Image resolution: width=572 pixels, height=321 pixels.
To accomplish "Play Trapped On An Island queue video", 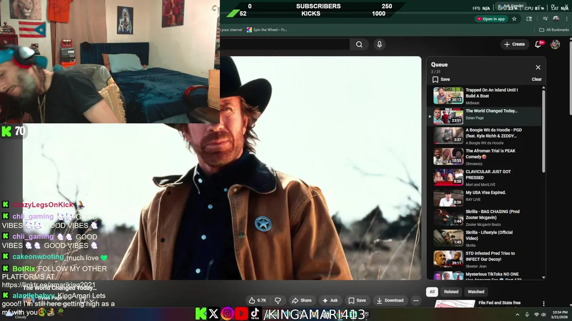I will (x=485, y=95).
